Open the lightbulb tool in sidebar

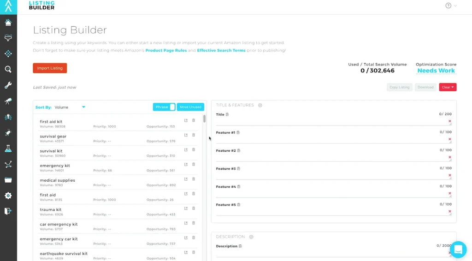[x=8, y=117]
